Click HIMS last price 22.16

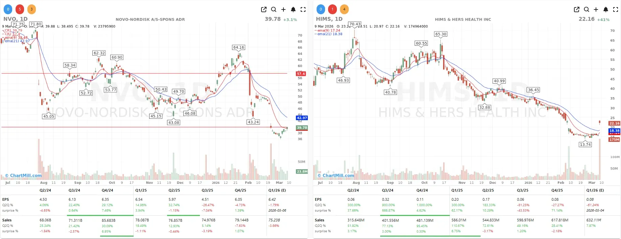click(x=586, y=19)
